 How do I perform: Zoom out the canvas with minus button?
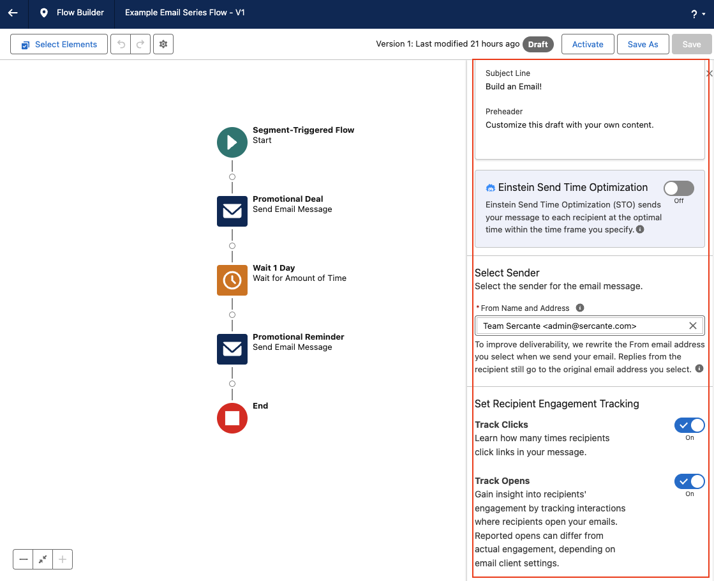23,559
